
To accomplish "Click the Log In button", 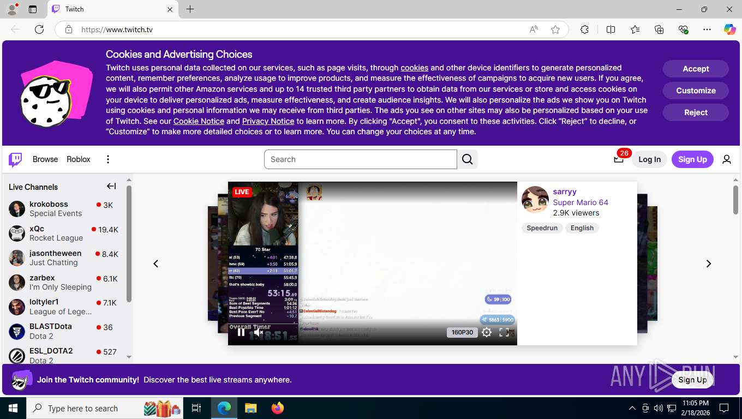I will pos(649,159).
